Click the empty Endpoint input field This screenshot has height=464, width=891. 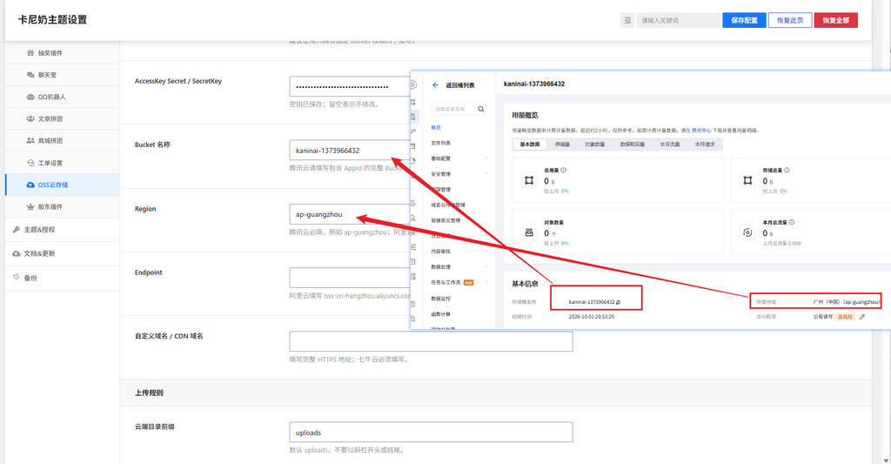point(350,278)
